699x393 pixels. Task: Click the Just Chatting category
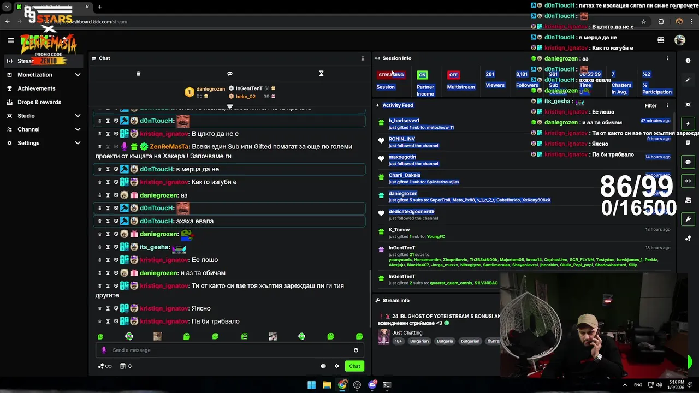click(407, 332)
